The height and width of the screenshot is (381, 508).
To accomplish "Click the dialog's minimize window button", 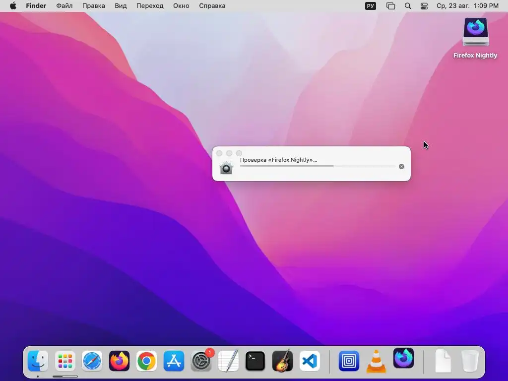I will click(x=229, y=153).
